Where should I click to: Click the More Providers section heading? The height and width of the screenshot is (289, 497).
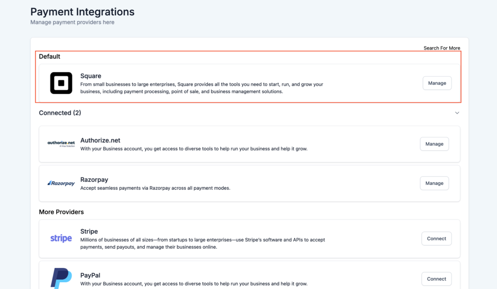point(61,212)
